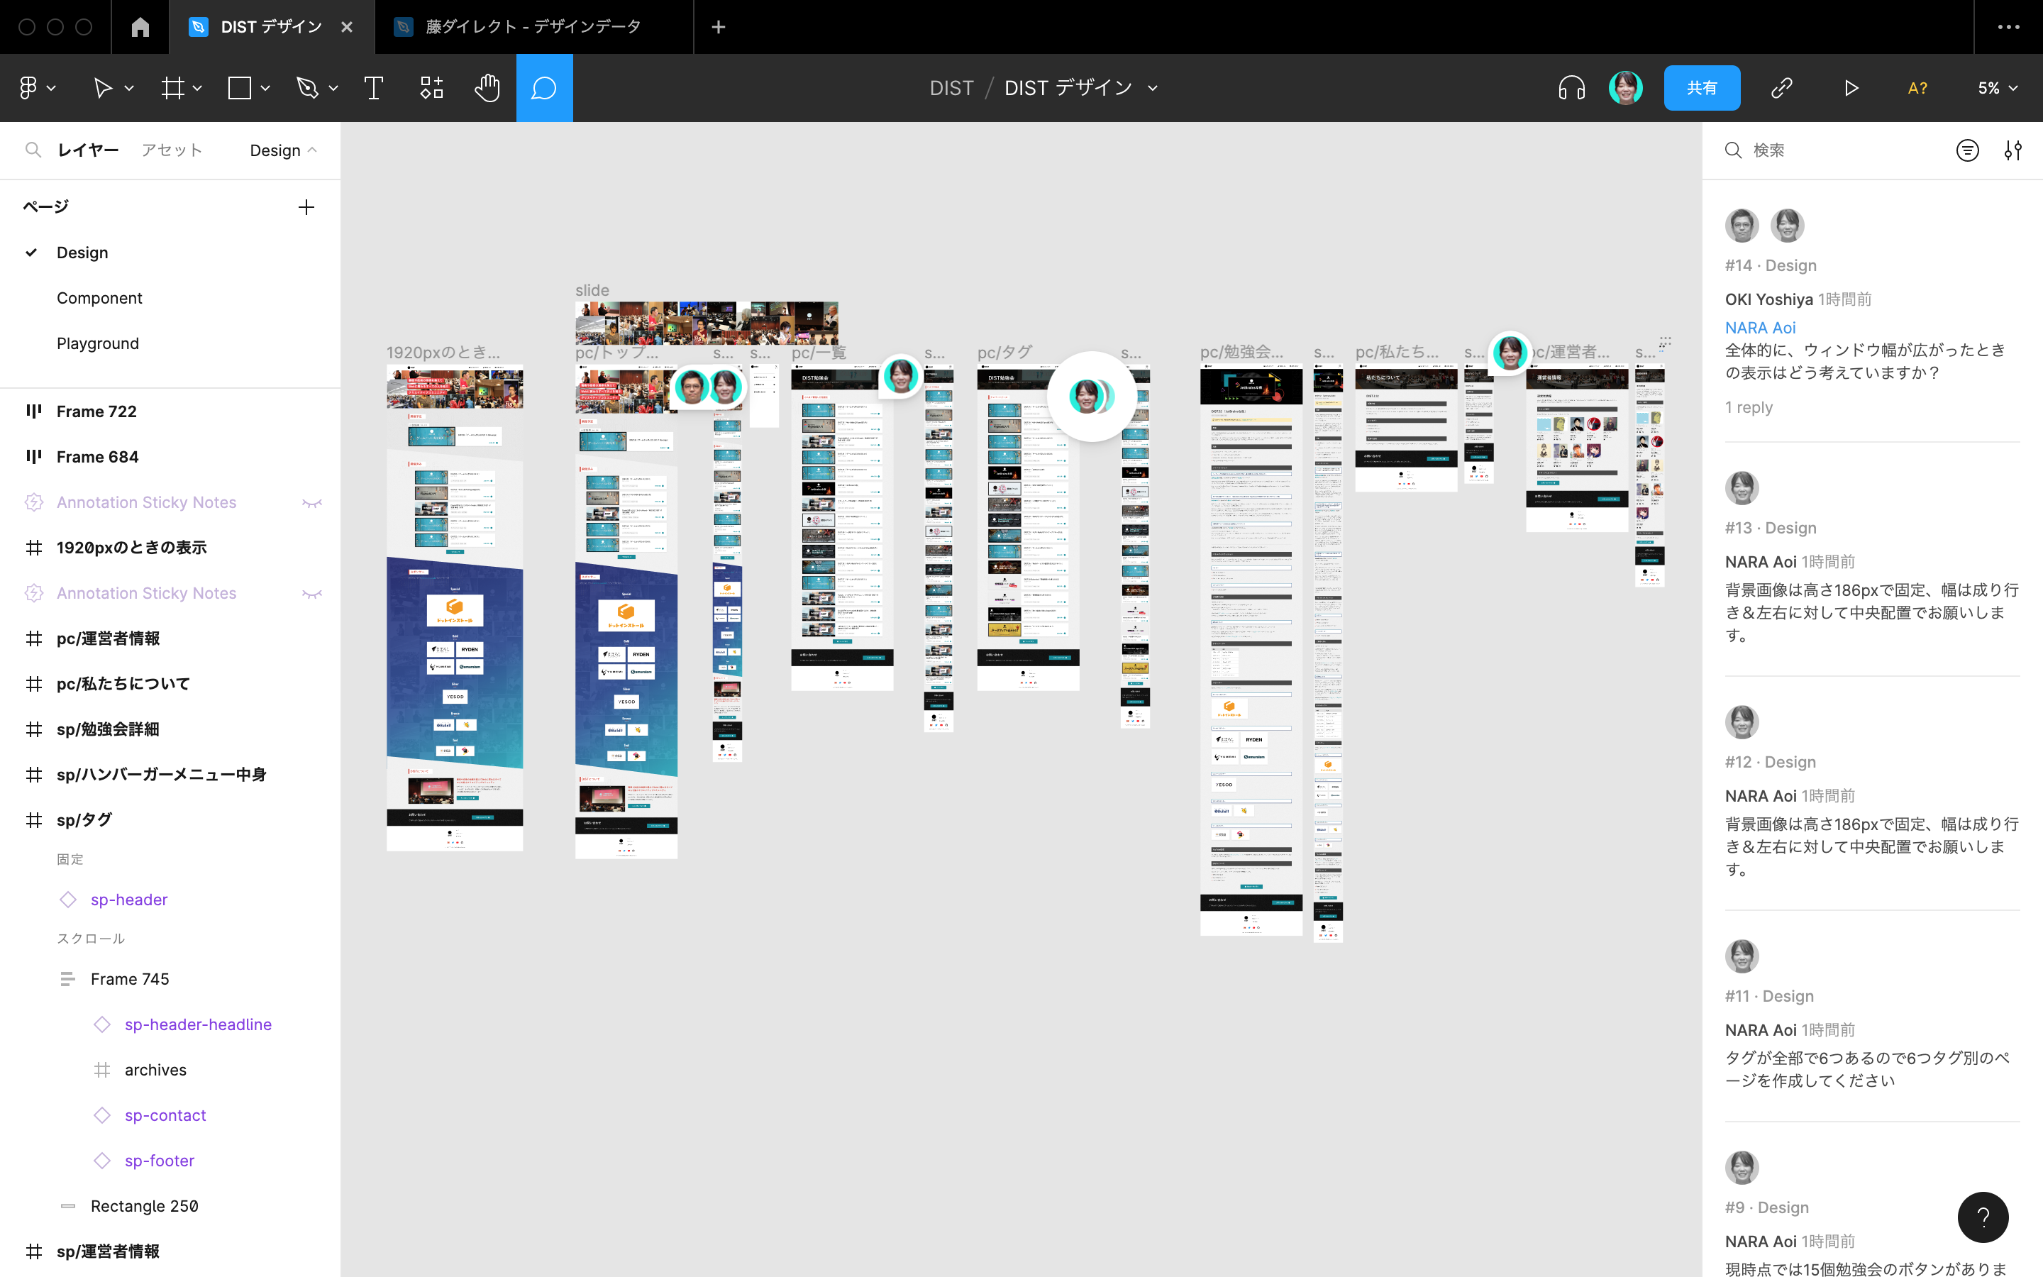Image resolution: width=2043 pixels, height=1277 pixels.
Task: Click the Shape tool
Action: pyautogui.click(x=241, y=88)
